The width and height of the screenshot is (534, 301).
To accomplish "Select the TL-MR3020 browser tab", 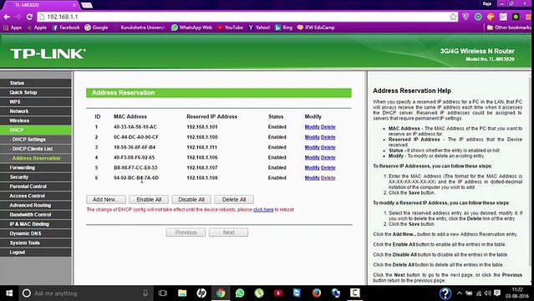I will point(41,5).
